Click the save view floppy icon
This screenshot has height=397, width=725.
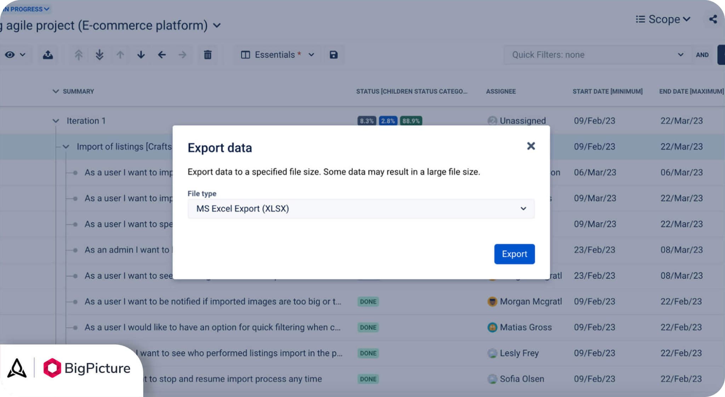point(333,55)
